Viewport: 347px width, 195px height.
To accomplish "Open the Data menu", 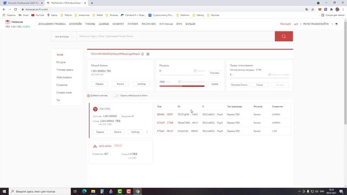I will (x=104, y=24).
